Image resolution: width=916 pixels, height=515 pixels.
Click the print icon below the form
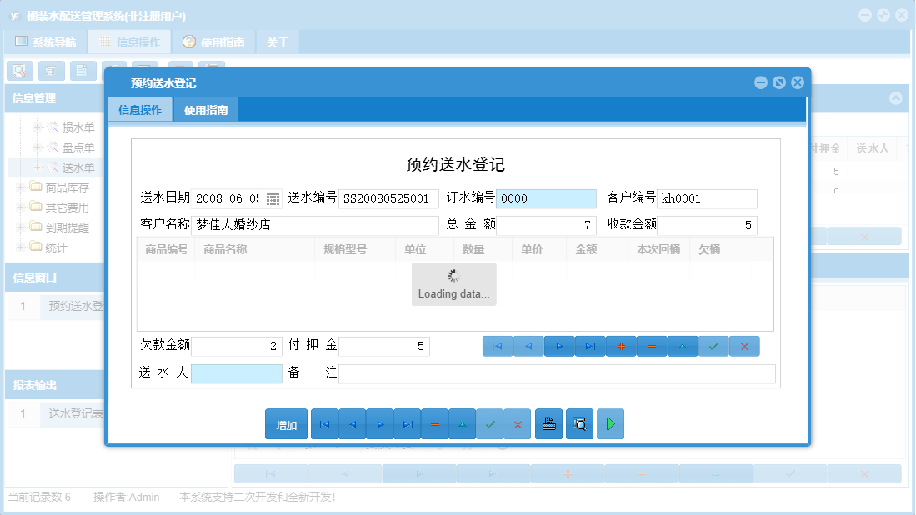(x=548, y=423)
